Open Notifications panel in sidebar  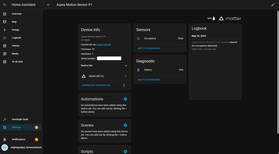(19, 140)
